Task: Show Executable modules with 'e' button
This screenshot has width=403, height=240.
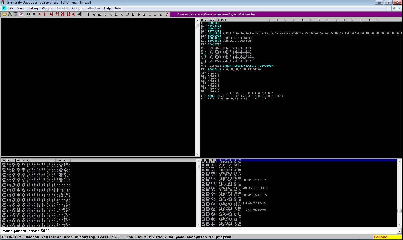Action: tap(94, 14)
